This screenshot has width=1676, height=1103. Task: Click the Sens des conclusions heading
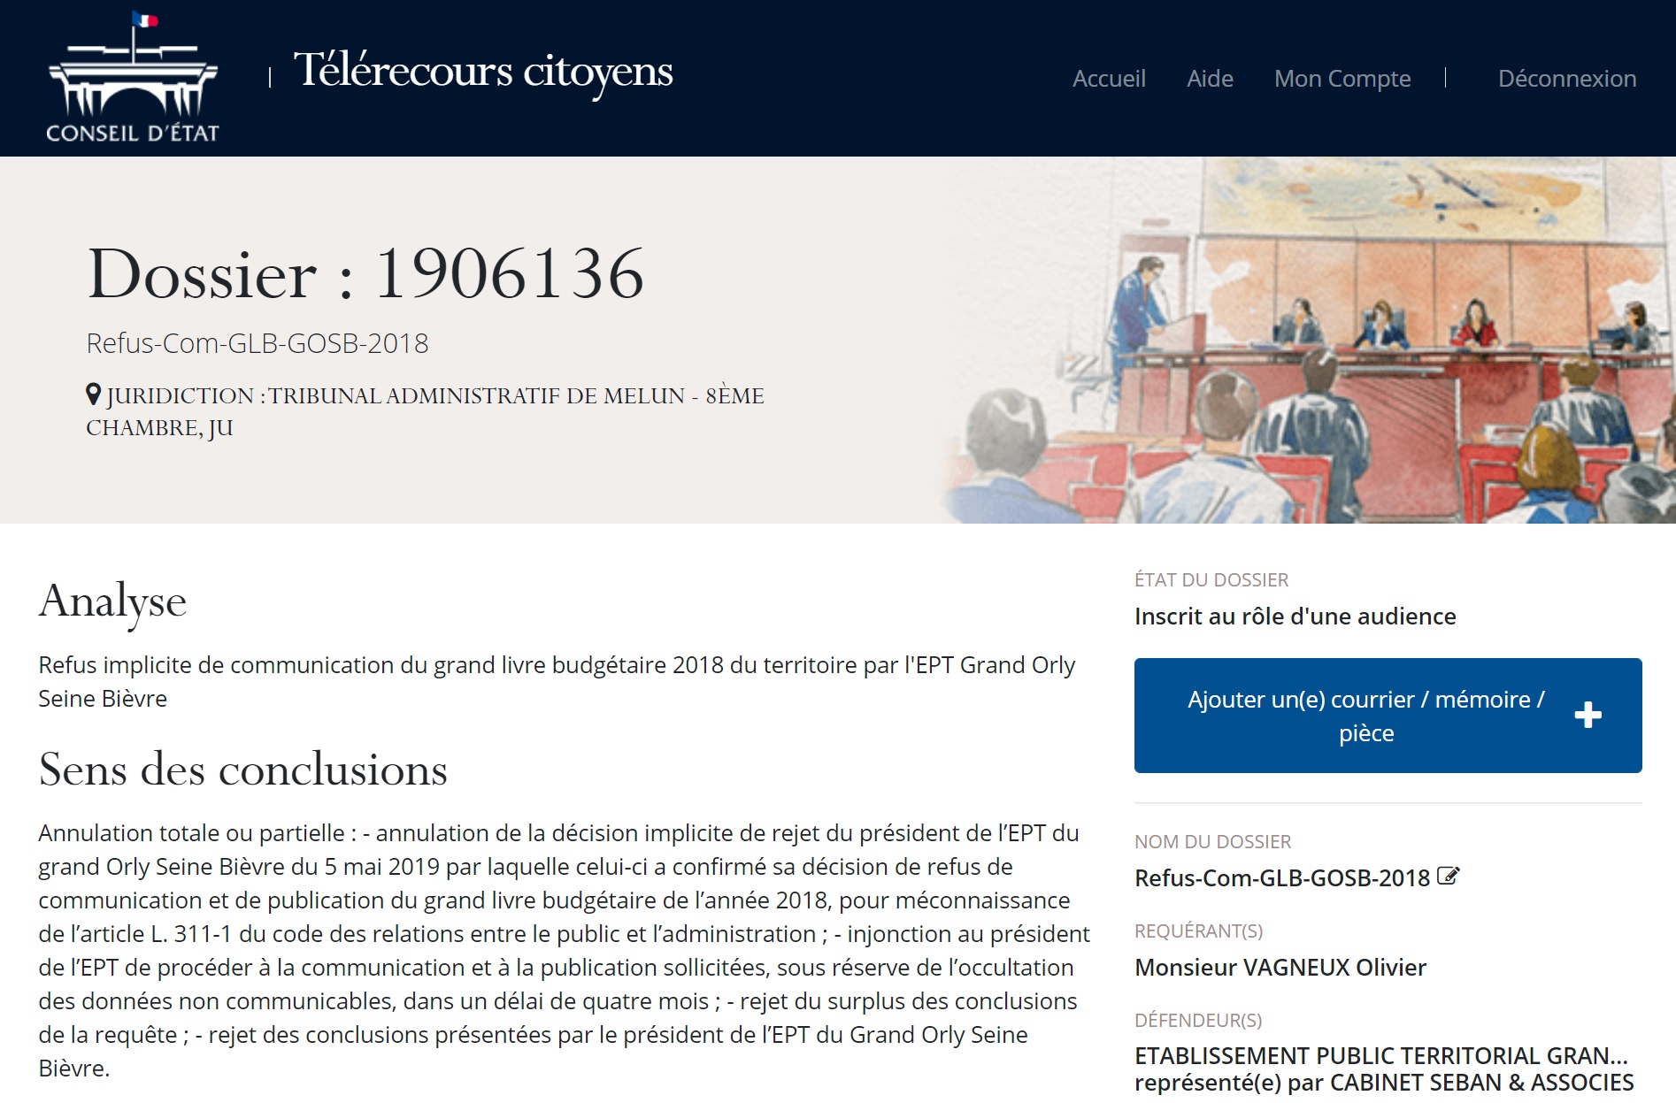(x=242, y=770)
